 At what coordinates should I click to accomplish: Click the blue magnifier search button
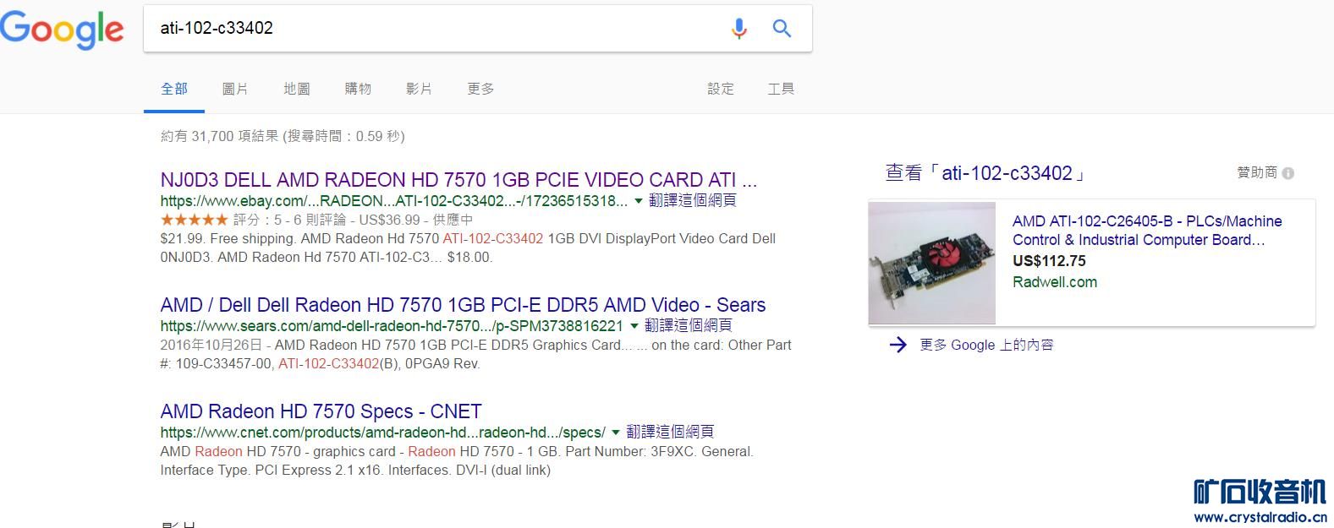(782, 29)
